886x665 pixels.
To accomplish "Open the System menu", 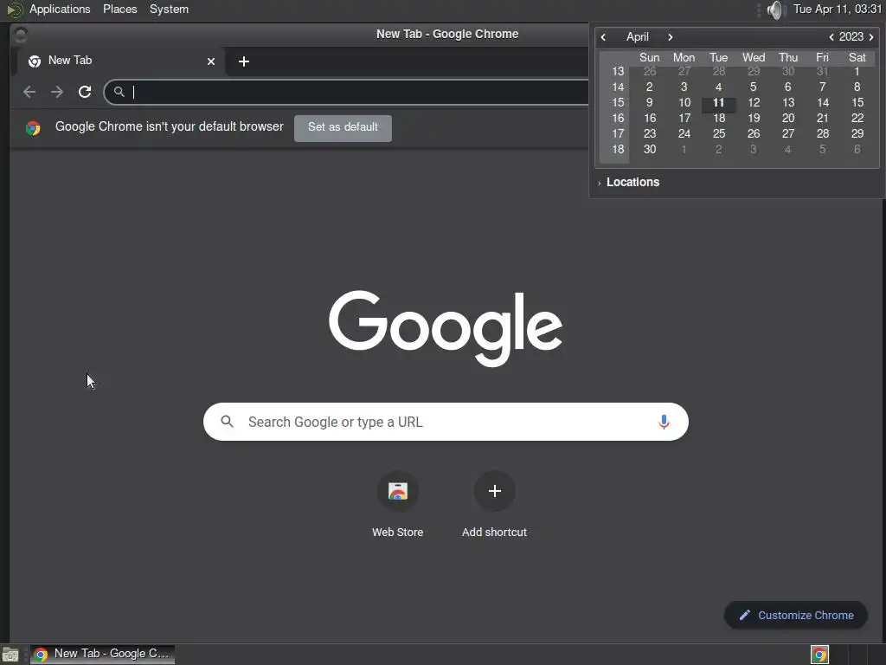I will coord(169,9).
